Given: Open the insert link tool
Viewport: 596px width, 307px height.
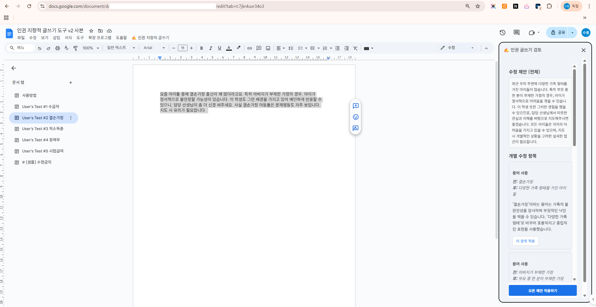Looking at the screenshot, I should (250, 48).
